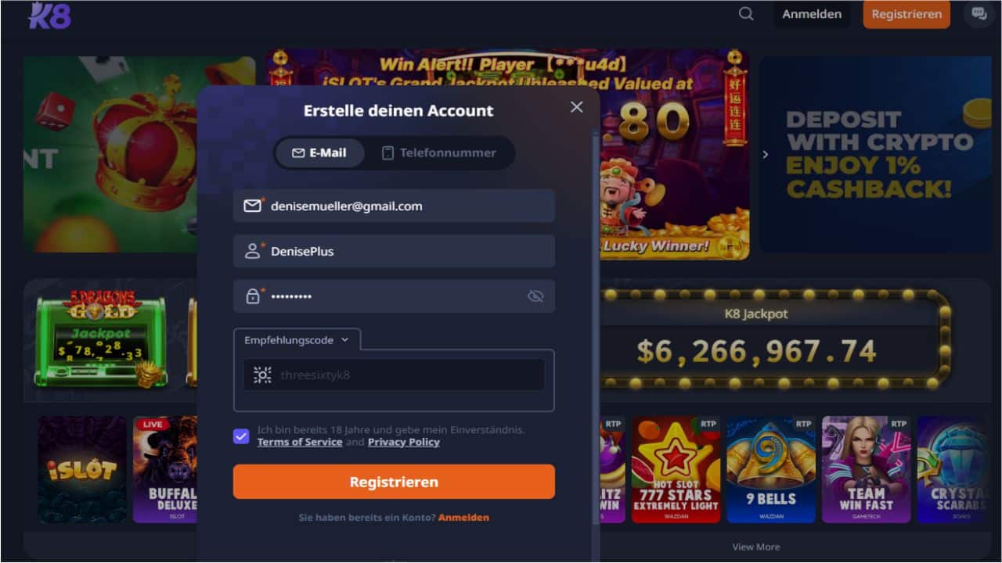Click the orange Registrieren submit button
Viewport: 1002px width, 563px height.
coord(394,482)
